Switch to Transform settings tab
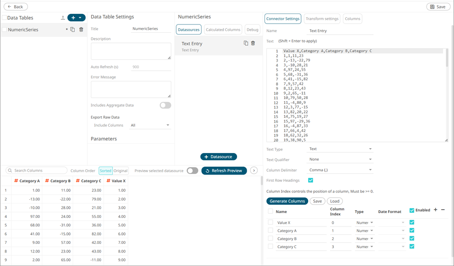The height and width of the screenshot is (266, 454). point(322,19)
